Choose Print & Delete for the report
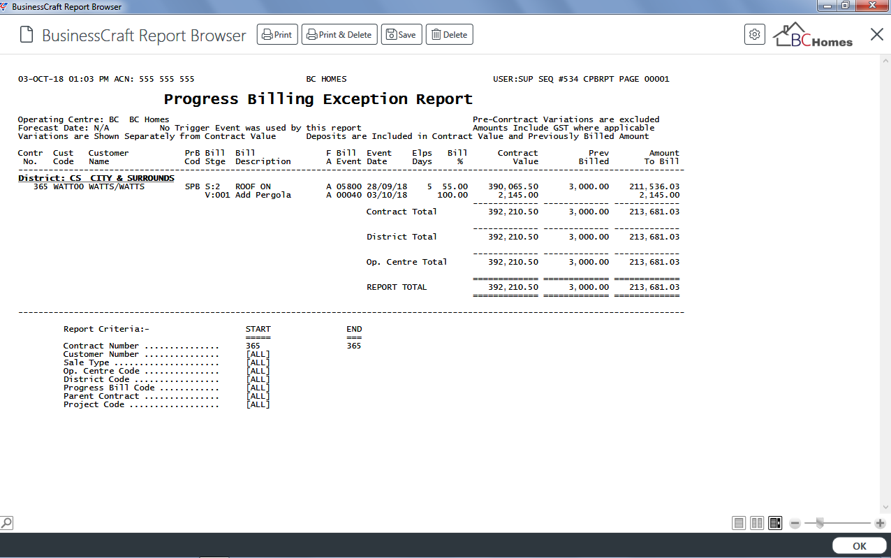Image resolution: width=891 pixels, height=558 pixels. tap(339, 34)
